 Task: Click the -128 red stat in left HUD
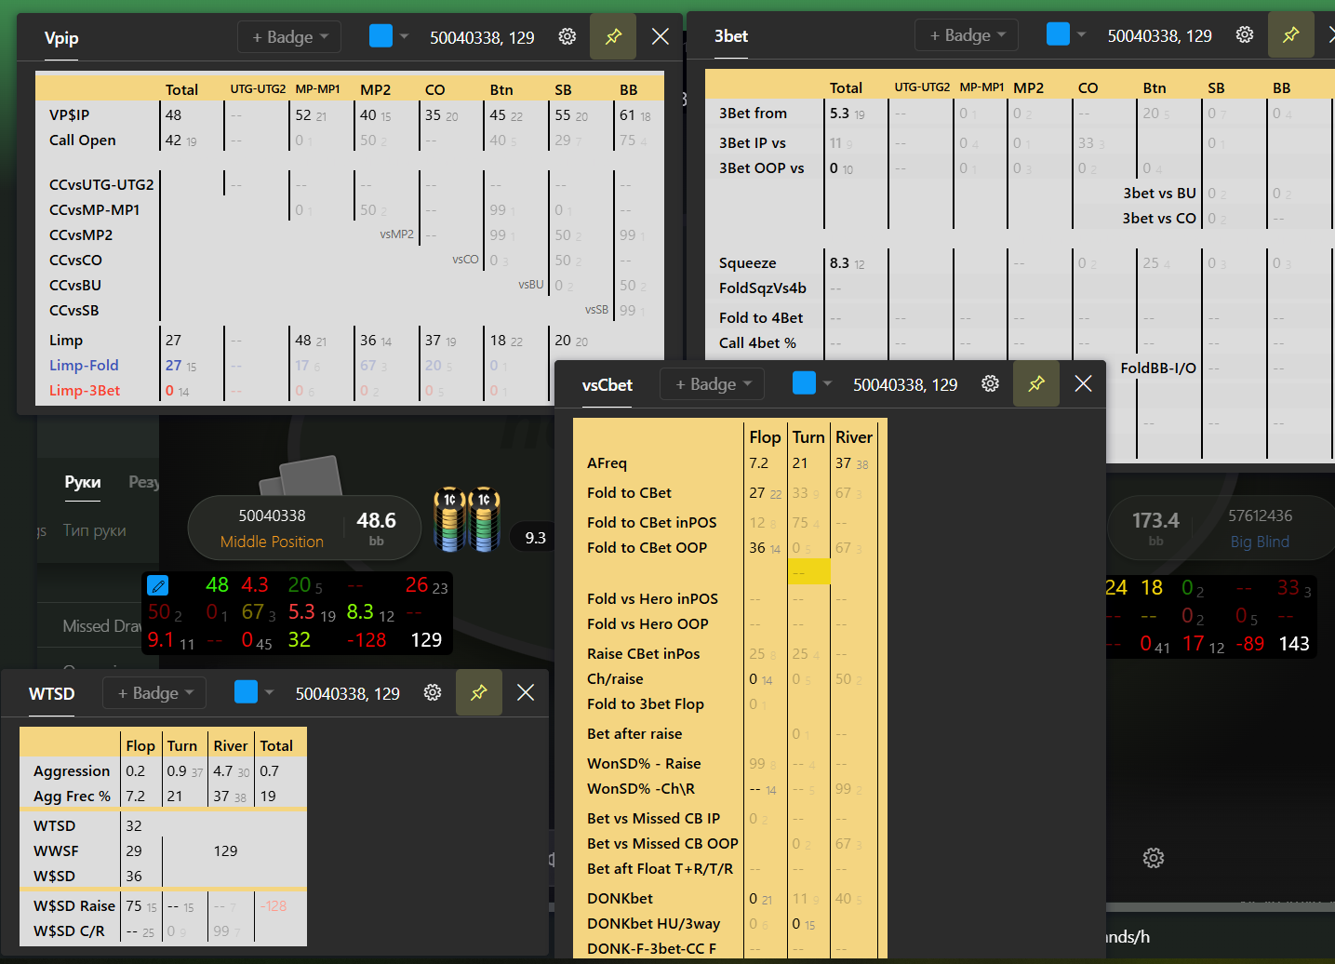point(366,640)
